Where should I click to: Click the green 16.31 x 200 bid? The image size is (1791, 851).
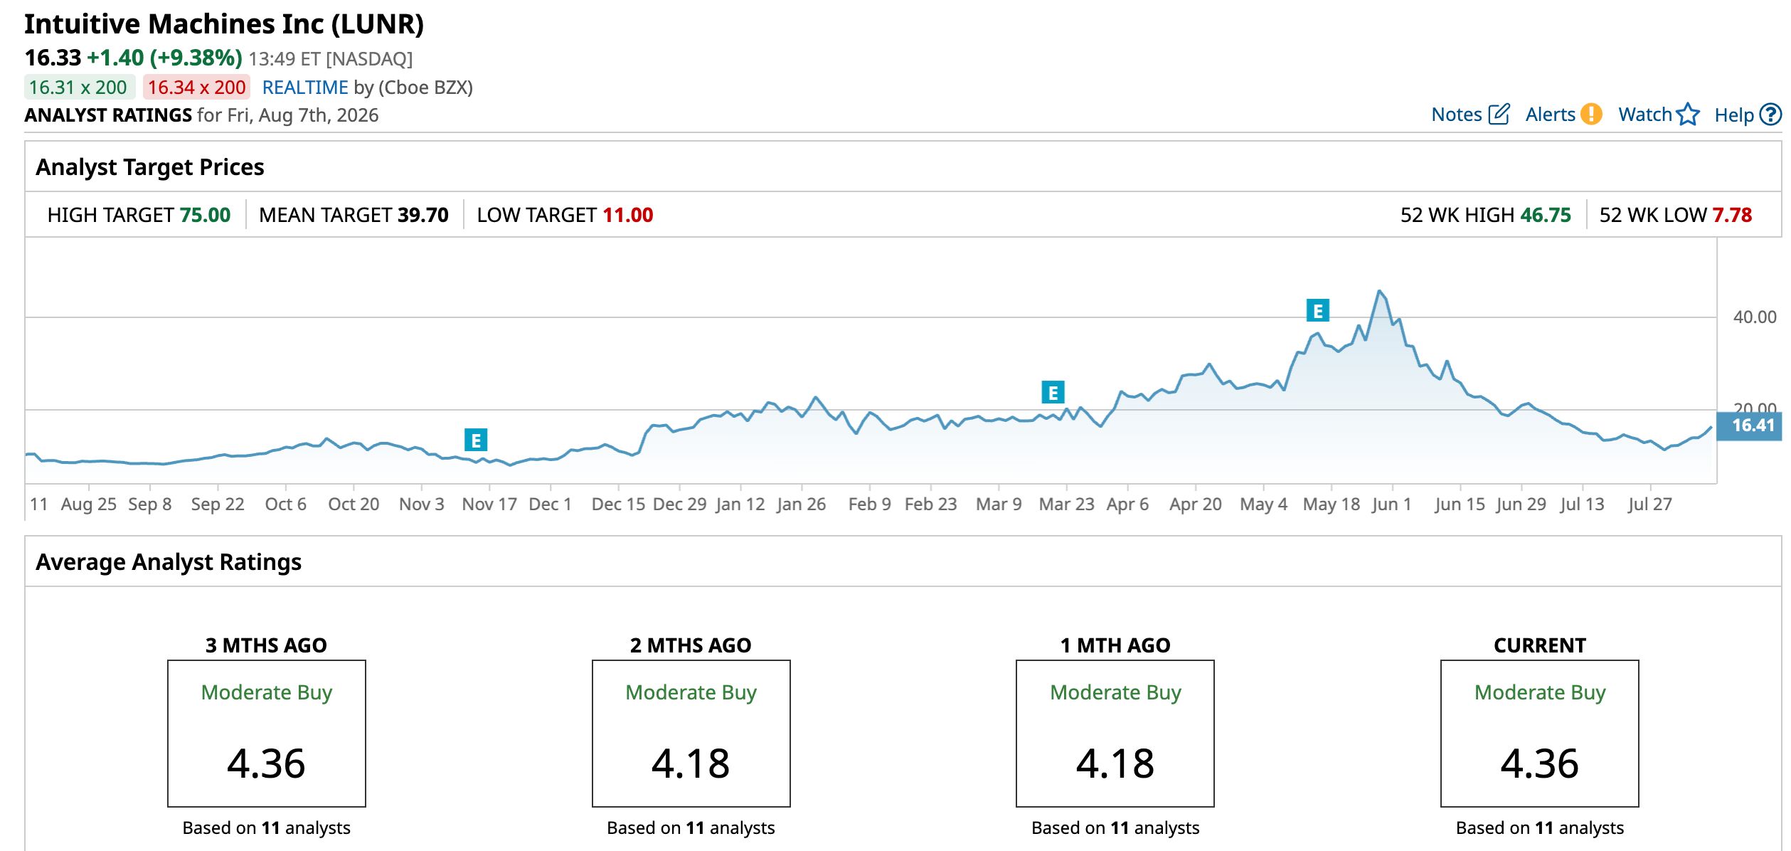click(79, 88)
